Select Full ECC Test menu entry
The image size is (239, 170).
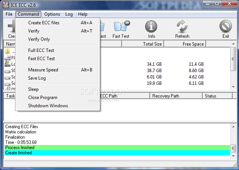click(x=58, y=50)
